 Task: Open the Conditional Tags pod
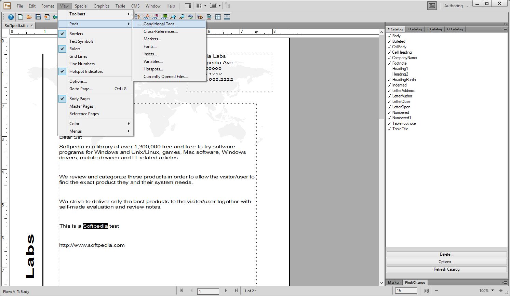169,24
